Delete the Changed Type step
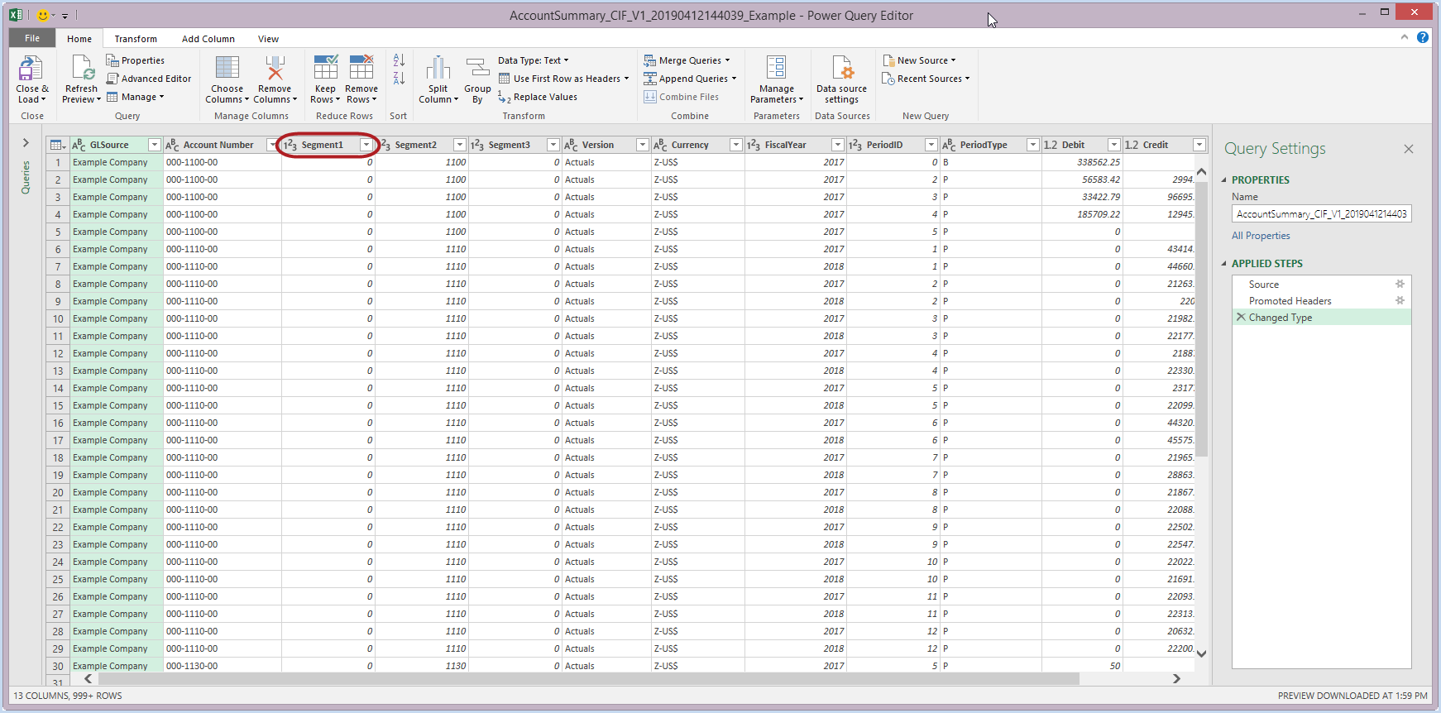The width and height of the screenshot is (1441, 713). [1241, 317]
